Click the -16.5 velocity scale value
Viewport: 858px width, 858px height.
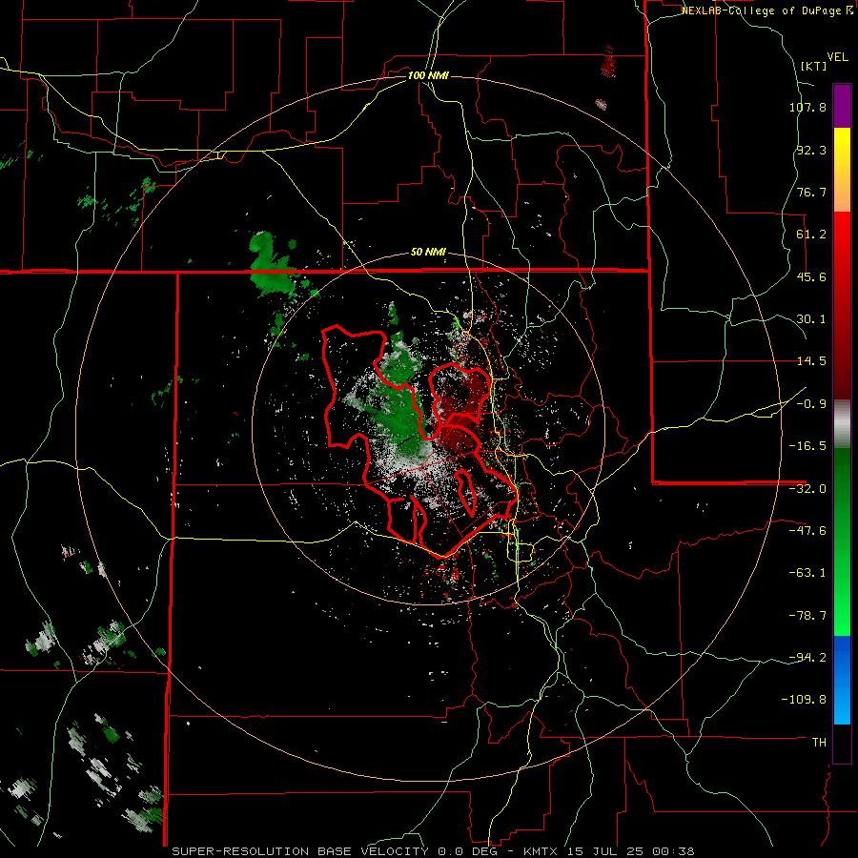[x=807, y=446]
